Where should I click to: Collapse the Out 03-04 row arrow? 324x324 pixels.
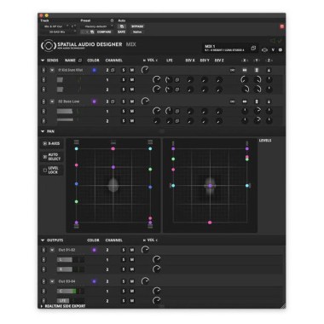(52, 281)
